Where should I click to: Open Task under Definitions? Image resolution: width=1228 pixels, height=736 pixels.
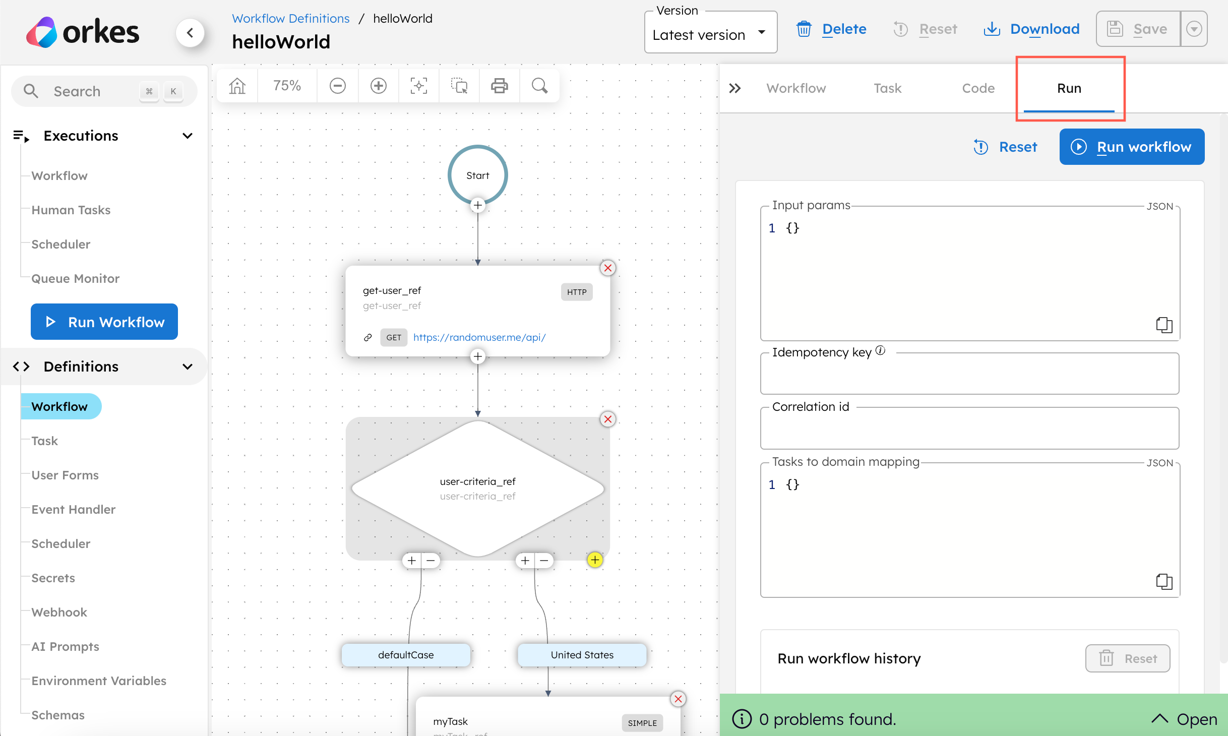44,441
